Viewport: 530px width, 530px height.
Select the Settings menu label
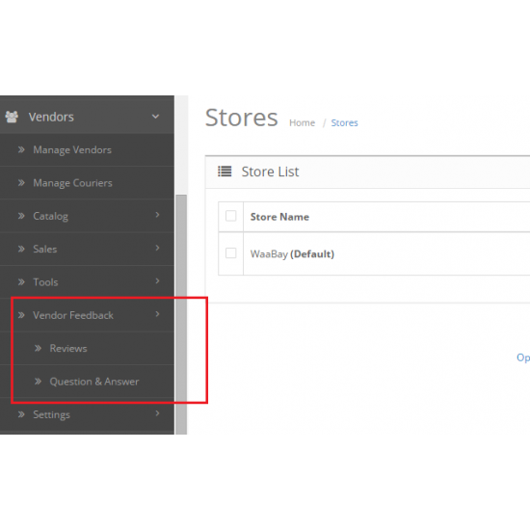(51, 414)
